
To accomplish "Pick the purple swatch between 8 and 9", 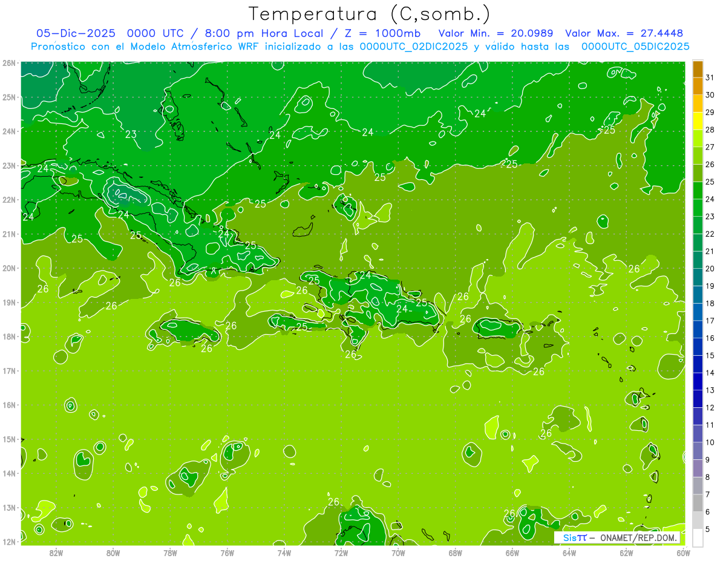I will pos(698,468).
